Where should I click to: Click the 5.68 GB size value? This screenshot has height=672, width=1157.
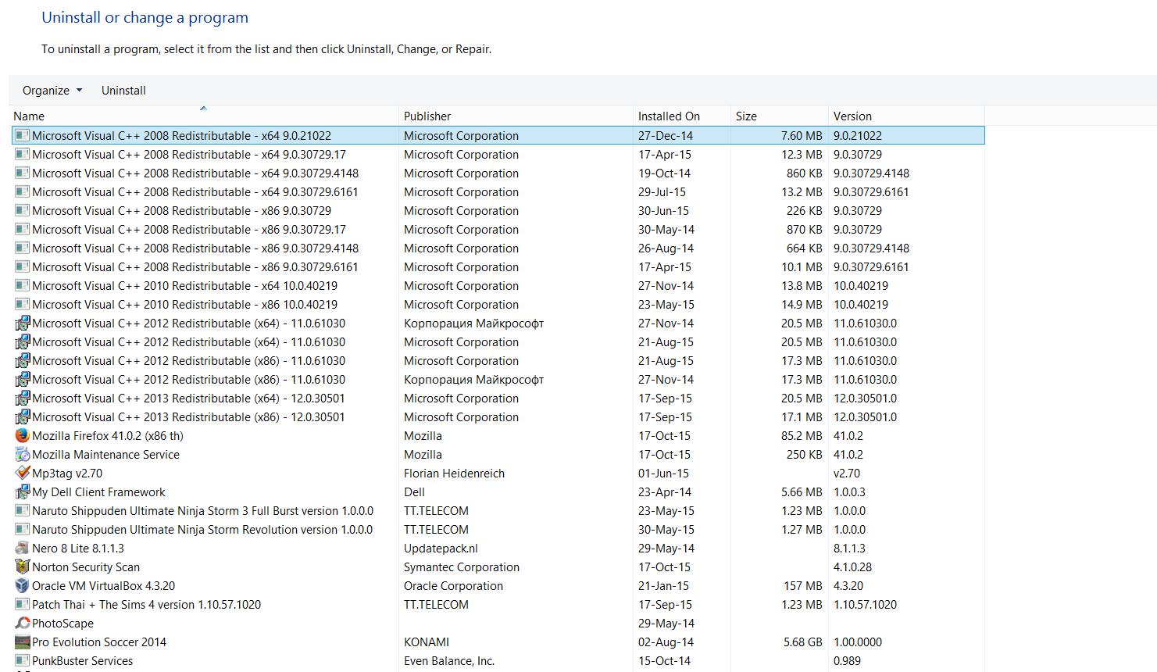(803, 642)
